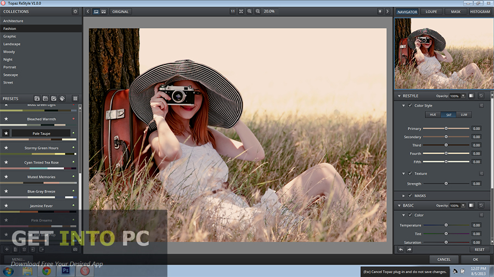Switch to split view comparison
Image resolution: width=494 pixels, height=277 pixels.
pyautogui.click(x=104, y=11)
